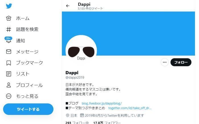The width and height of the screenshot is (199, 124).
Task: Select the hashtag 話題を検索 icon
Action: [x=9, y=29]
